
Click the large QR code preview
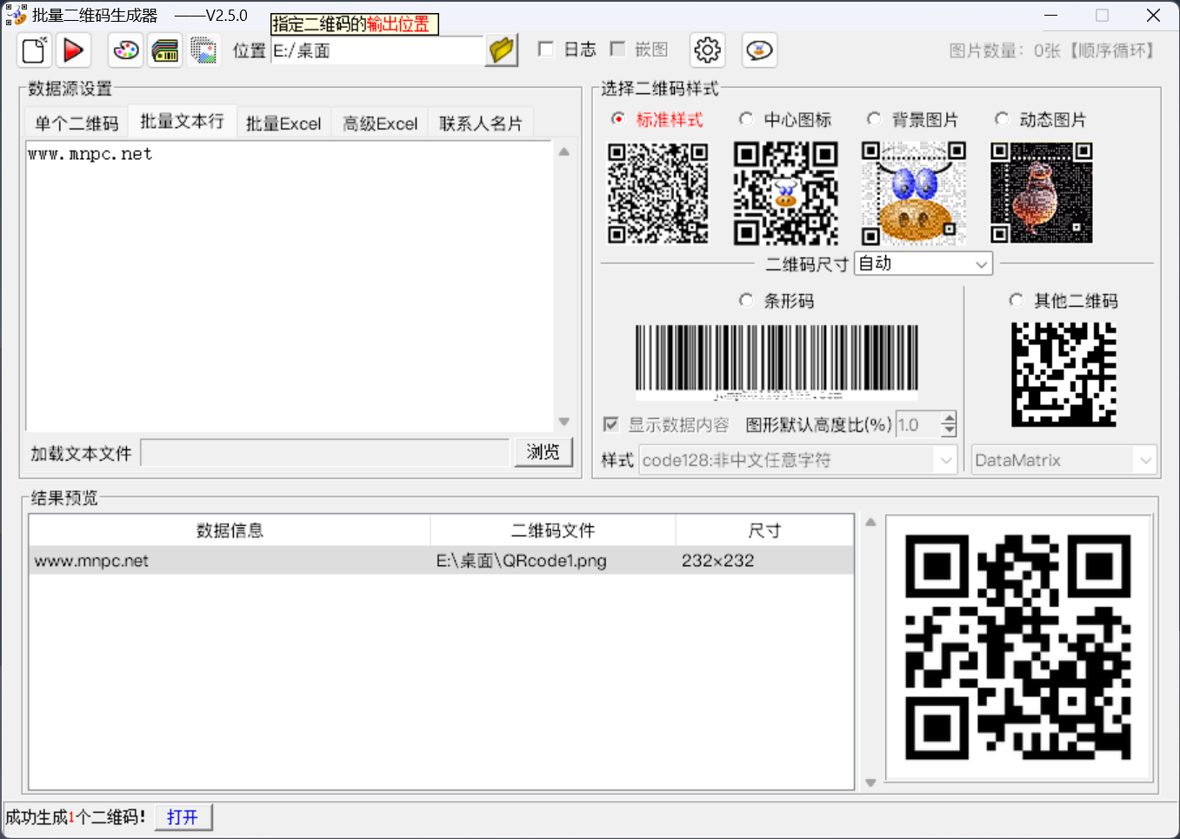1018,648
